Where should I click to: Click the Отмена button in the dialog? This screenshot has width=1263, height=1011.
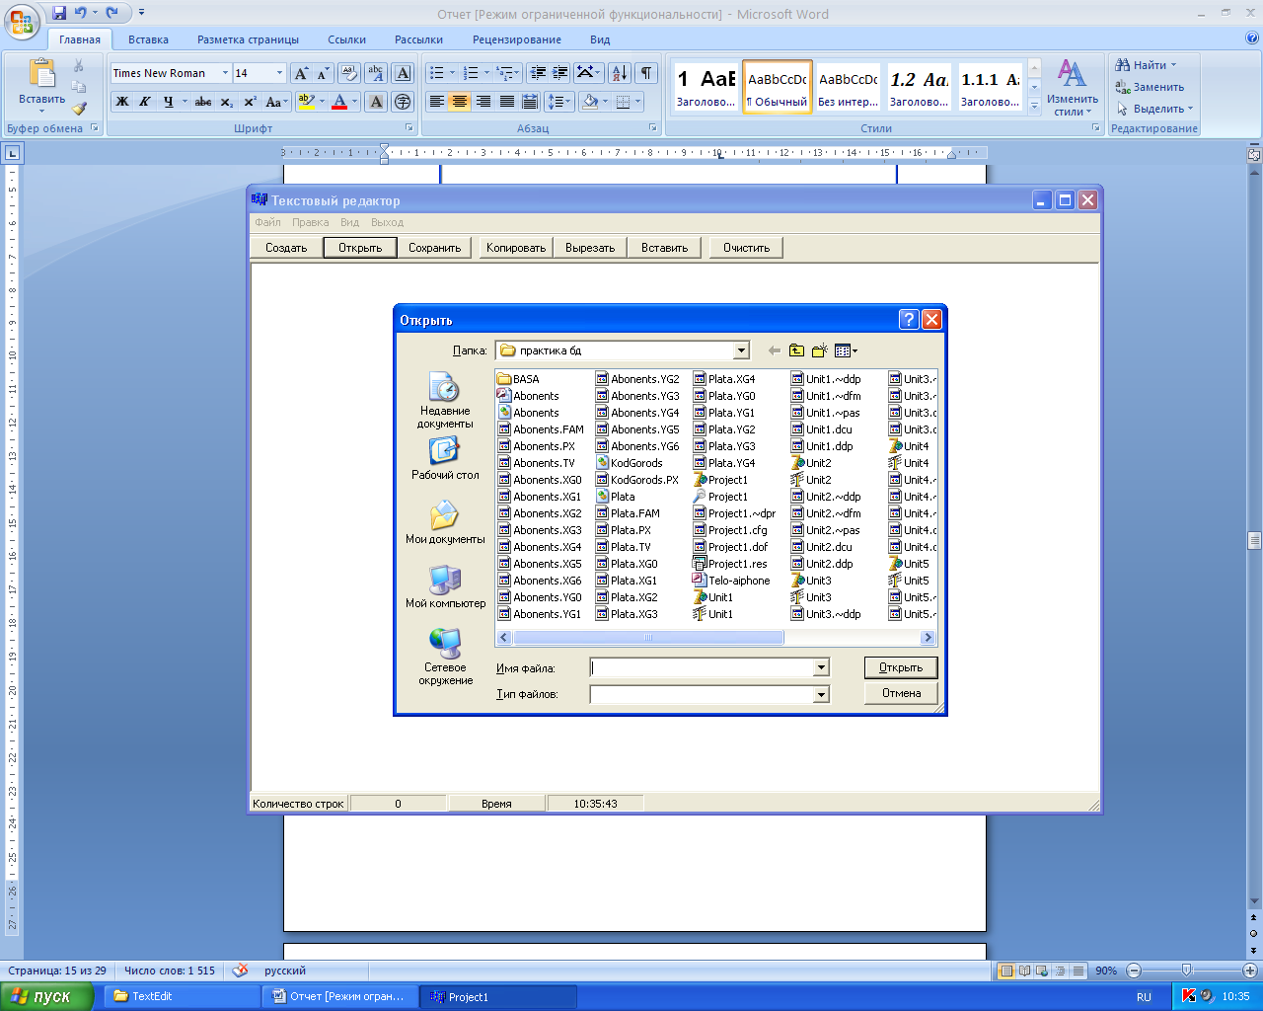(x=901, y=693)
